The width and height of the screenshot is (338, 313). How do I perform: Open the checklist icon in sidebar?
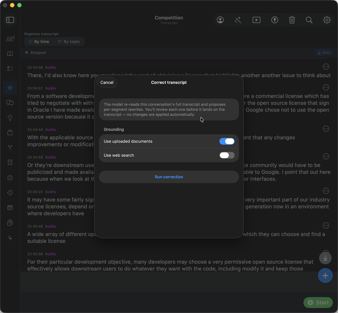pyautogui.click(x=10, y=69)
